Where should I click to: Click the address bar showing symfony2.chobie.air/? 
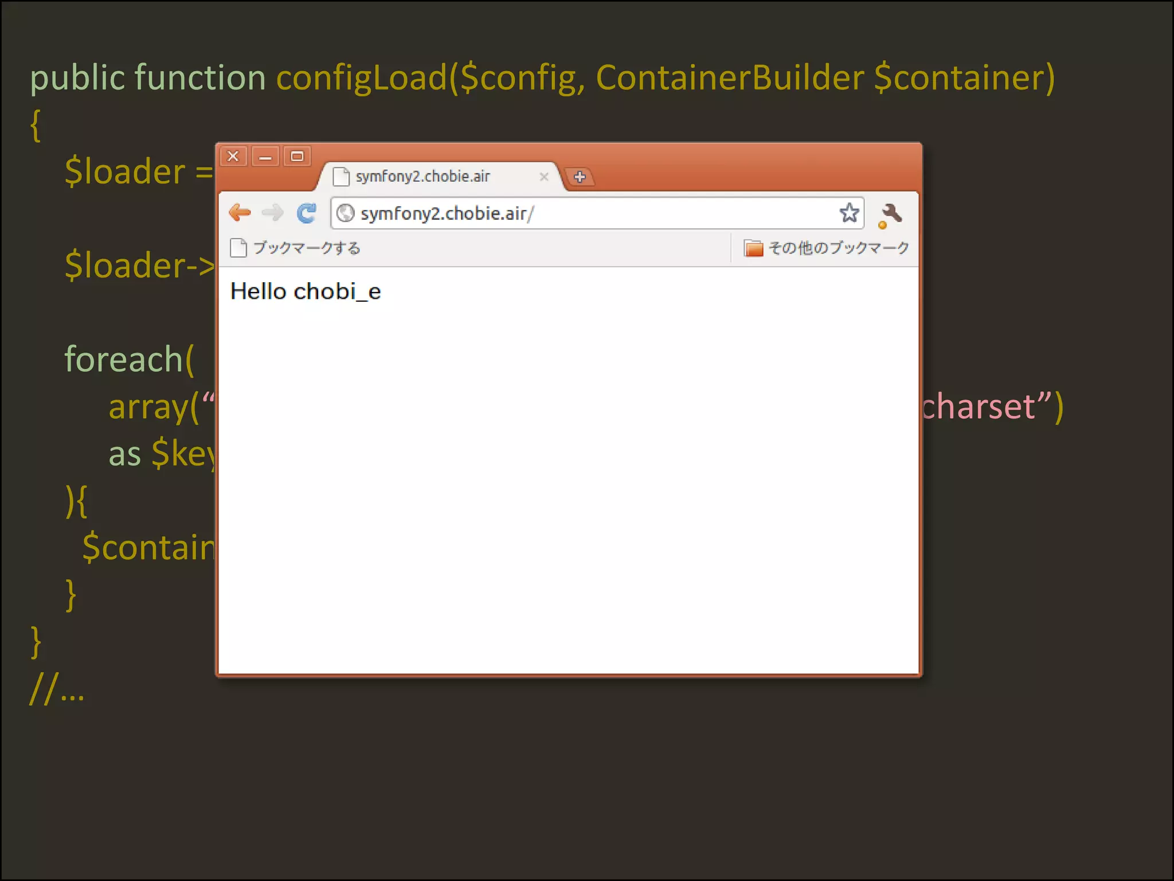[x=597, y=213]
